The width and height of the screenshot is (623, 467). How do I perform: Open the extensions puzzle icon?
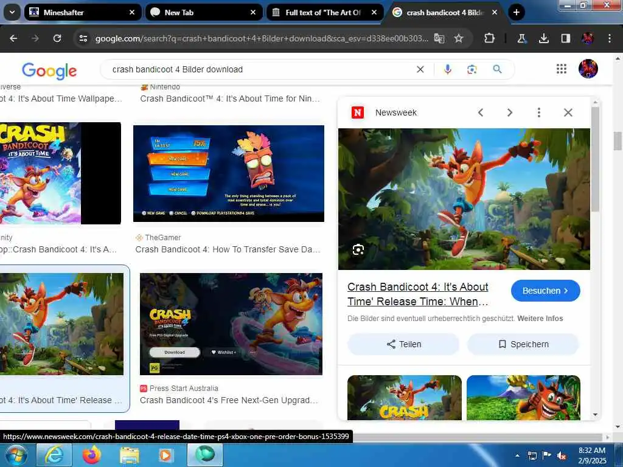[x=490, y=38]
